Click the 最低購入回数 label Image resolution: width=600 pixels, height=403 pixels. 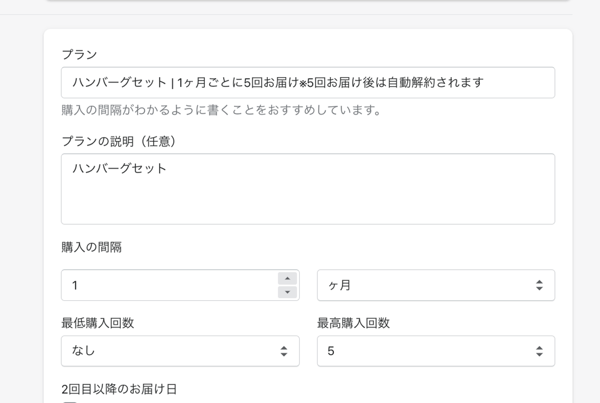coord(97,323)
